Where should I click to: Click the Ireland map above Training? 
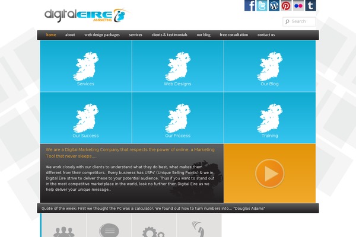pos(269,118)
